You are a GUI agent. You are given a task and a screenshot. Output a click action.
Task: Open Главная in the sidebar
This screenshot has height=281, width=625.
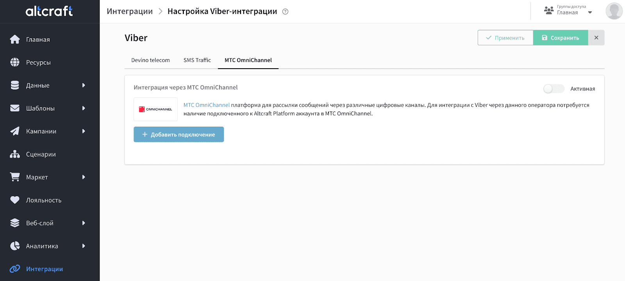(x=38, y=39)
